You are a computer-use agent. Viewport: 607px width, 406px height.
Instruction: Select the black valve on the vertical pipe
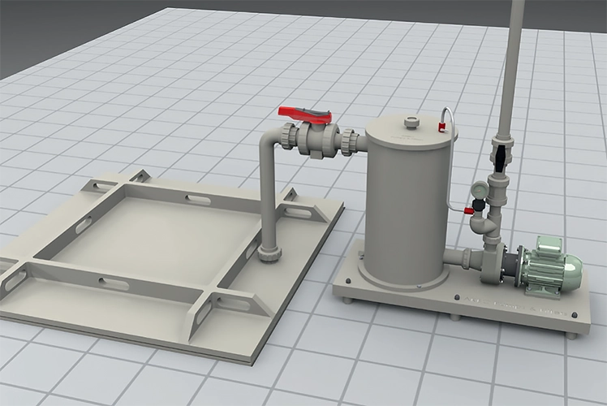500,153
